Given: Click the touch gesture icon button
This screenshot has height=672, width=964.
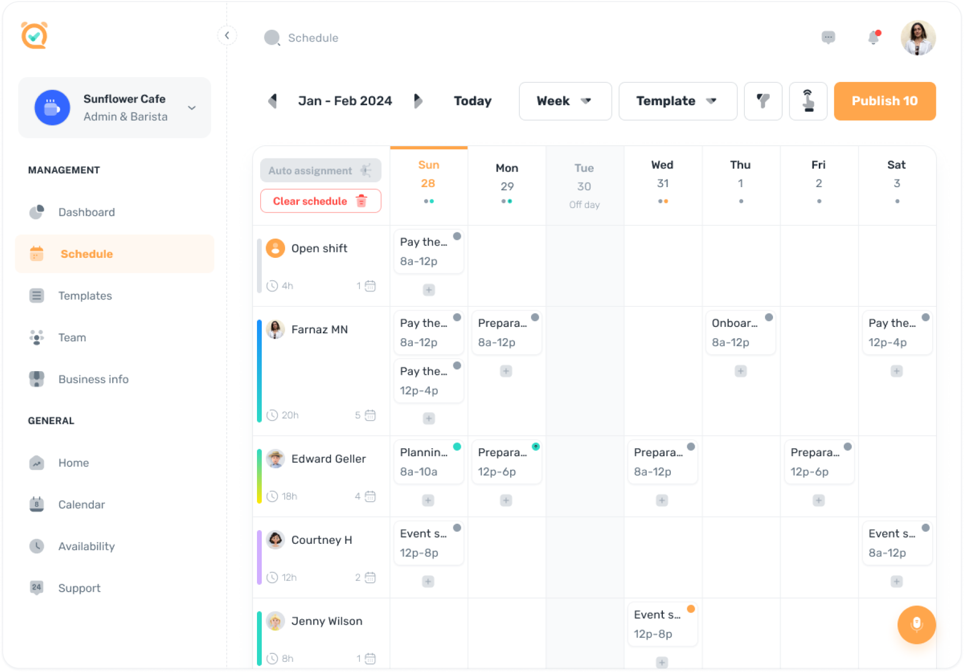Looking at the screenshot, I should (808, 101).
